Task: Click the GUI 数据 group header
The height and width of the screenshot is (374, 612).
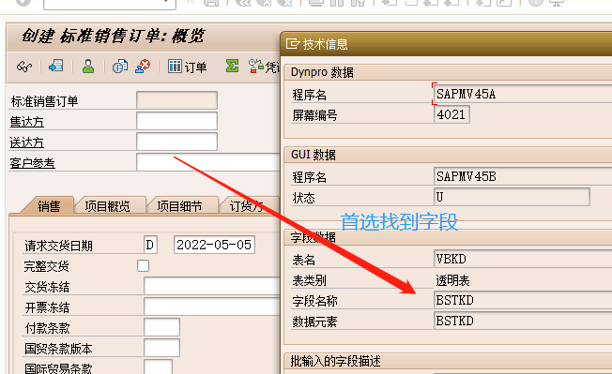Action: pos(448,155)
